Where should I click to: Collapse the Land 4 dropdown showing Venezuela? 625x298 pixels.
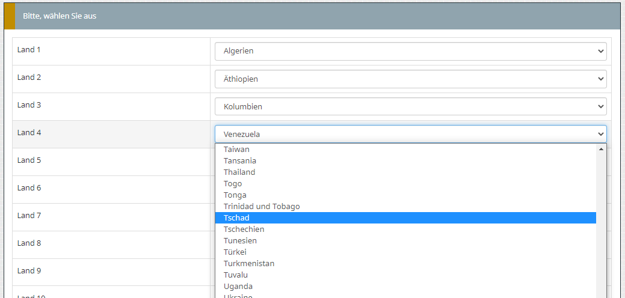410,134
